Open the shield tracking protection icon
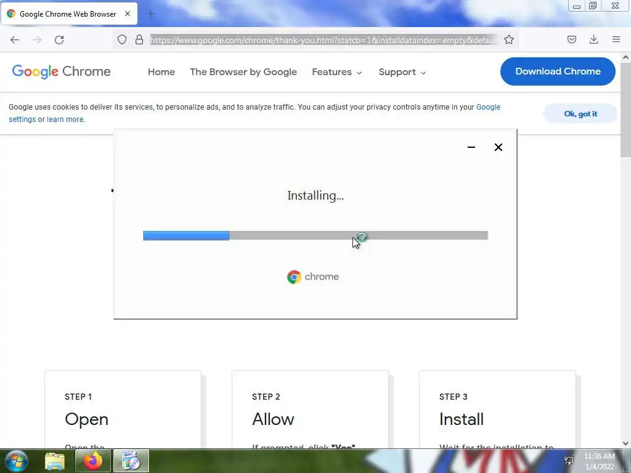This screenshot has height=473, width=631. tap(122, 39)
